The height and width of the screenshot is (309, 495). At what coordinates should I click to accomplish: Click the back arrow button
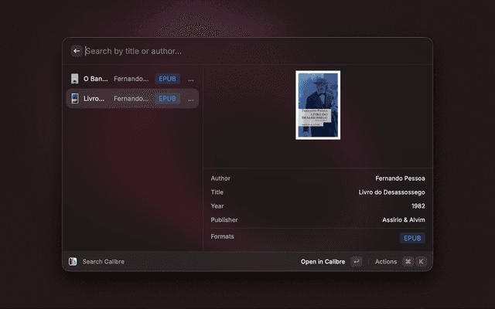click(77, 51)
